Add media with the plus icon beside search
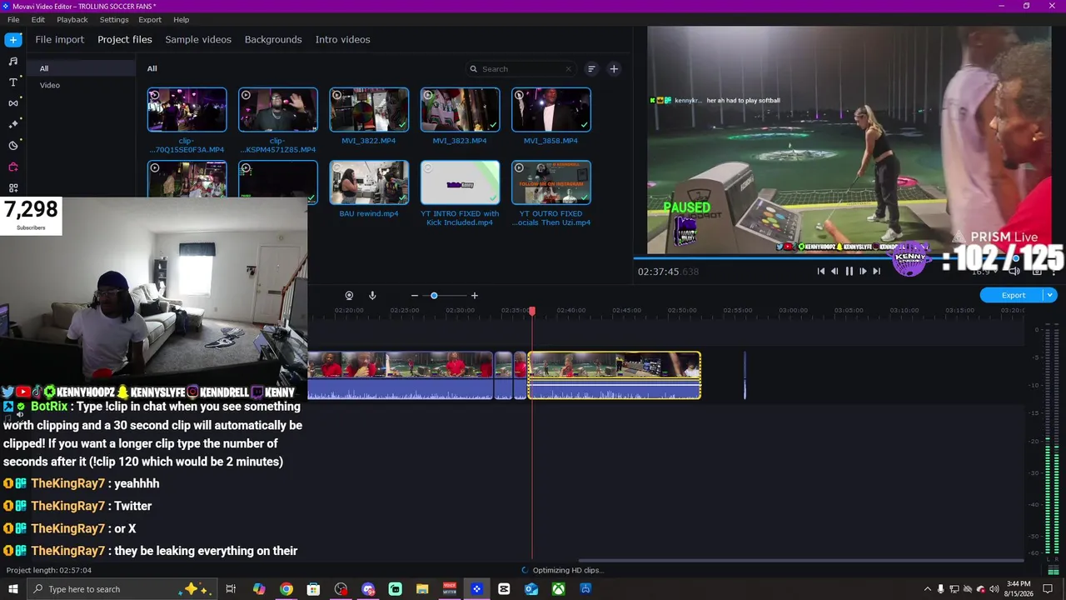1066x600 pixels. 614,69
